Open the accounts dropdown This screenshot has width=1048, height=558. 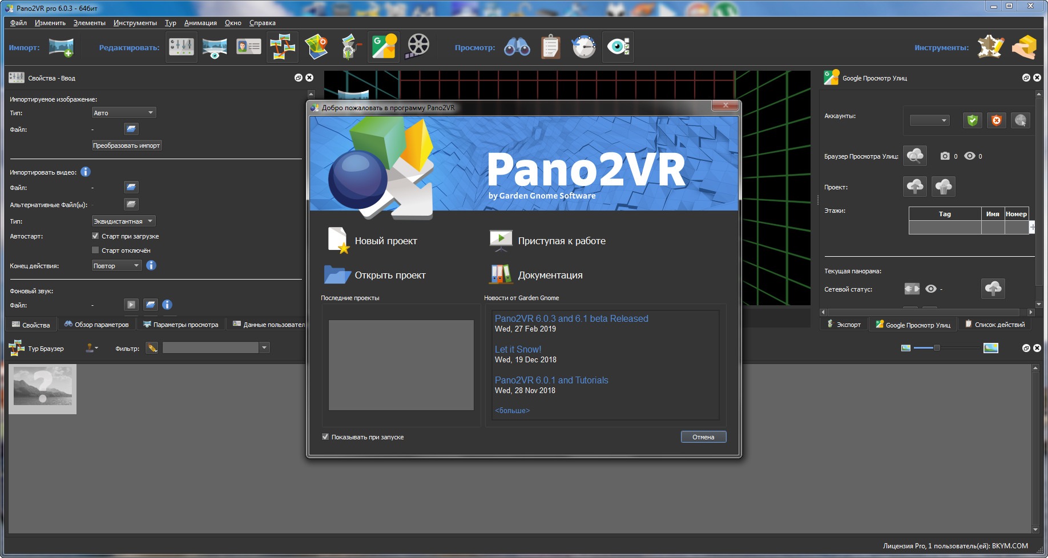[929, 120]
